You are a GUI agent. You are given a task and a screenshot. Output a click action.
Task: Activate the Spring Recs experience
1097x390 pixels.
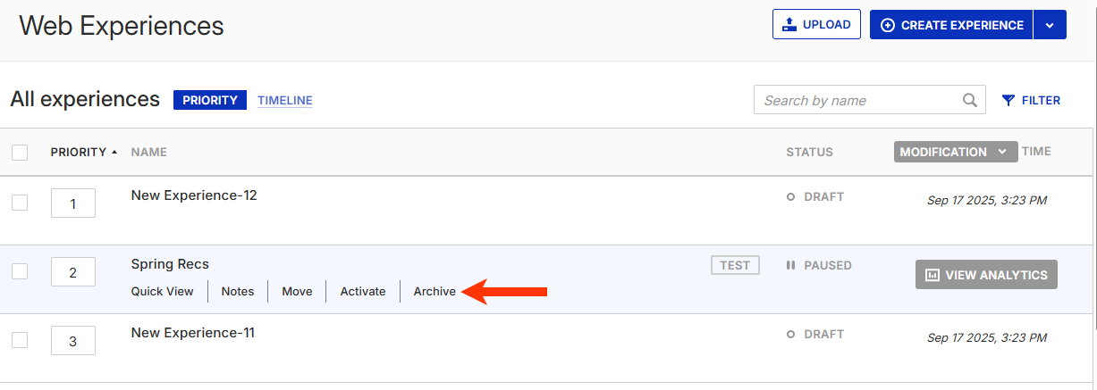coord(363,291)
